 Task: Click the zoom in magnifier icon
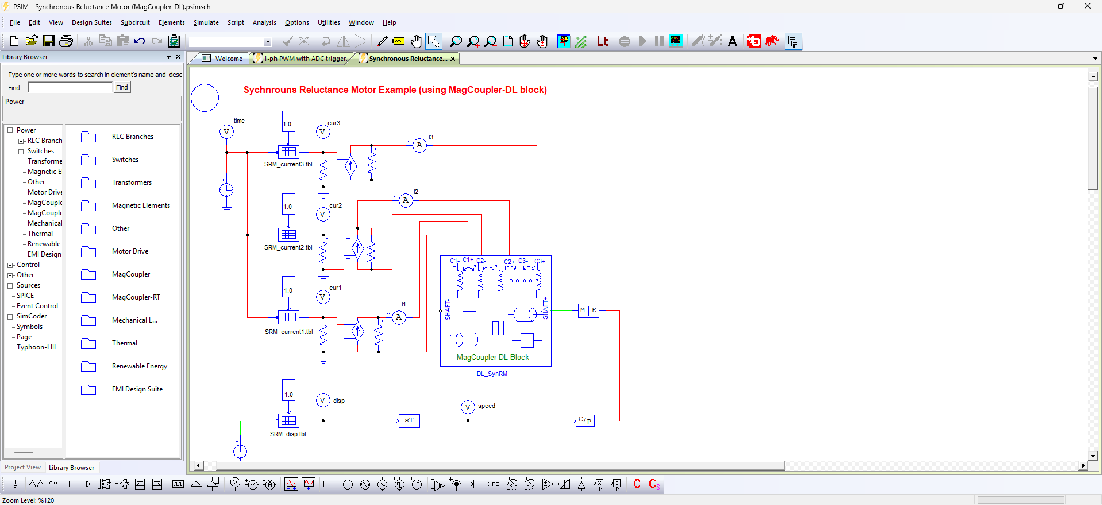[473, 41]
